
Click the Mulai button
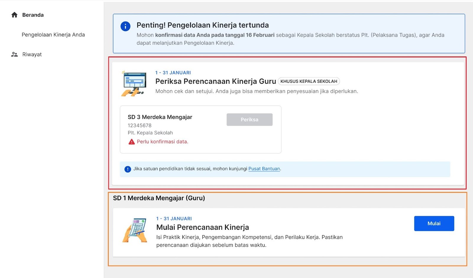point(434,224)
